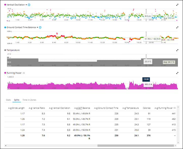This screenshot has height=149, width=183.
Task: Click the magenta Running Power legend dot
Action: coord(5,73)
